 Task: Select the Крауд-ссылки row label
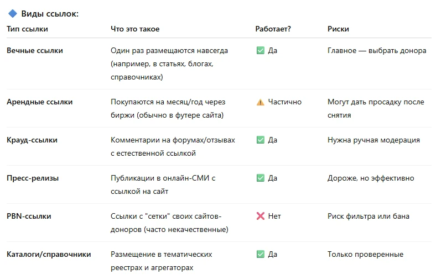pos(32,140)
